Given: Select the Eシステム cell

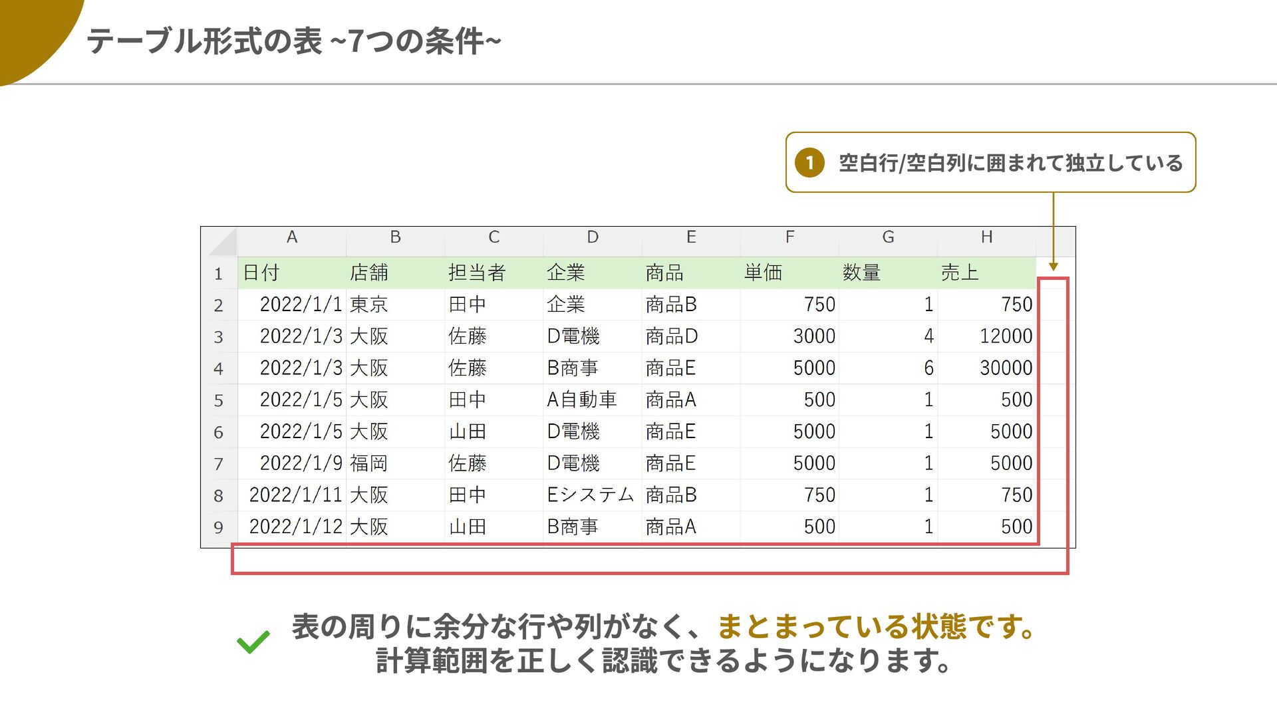Looking at the screenshot, I should [592, 495].
